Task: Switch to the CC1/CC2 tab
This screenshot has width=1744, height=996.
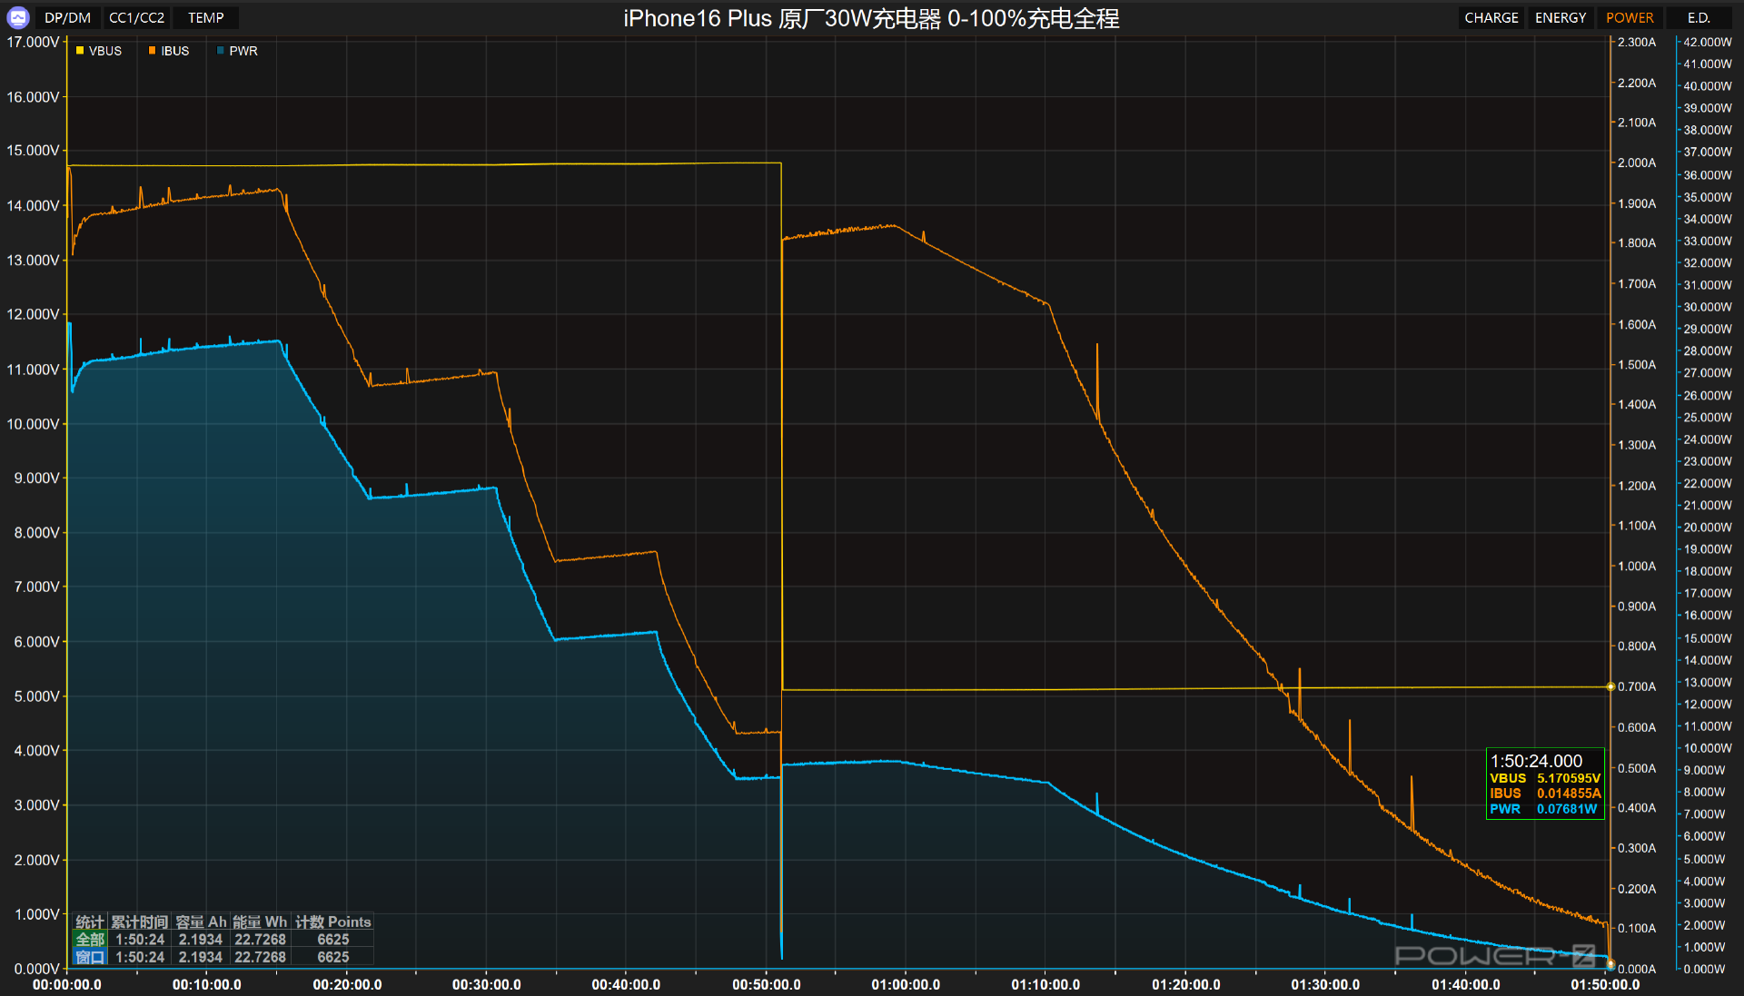Action: click(137, 18)
